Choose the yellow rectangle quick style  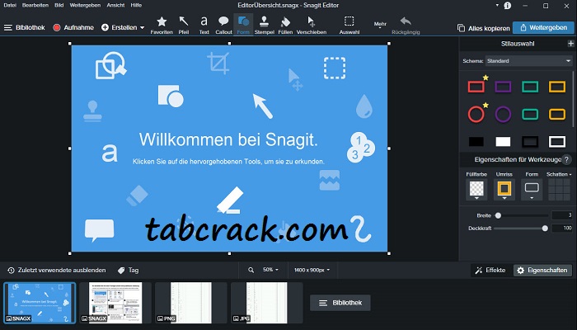[x=557, y=87]
